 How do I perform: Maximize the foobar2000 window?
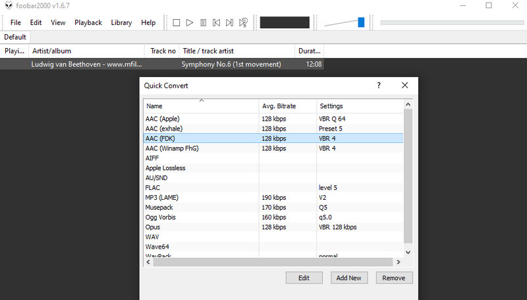489,5
